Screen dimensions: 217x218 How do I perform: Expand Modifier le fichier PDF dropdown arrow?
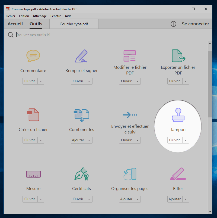137,81
